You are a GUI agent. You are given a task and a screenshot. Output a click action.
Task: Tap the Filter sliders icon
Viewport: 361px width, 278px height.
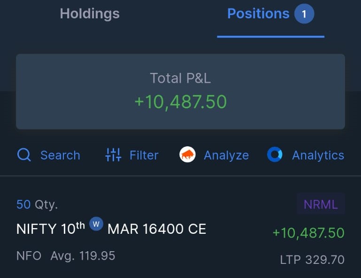[x=113, y=155]
